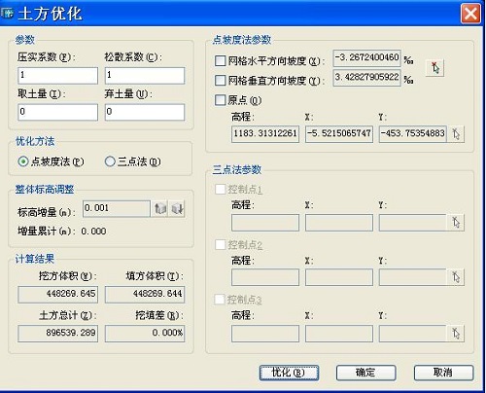486x393 pixels.
Task: Enable 网格水平方向坡度 checkbox
Action: [x=220, y=60]
